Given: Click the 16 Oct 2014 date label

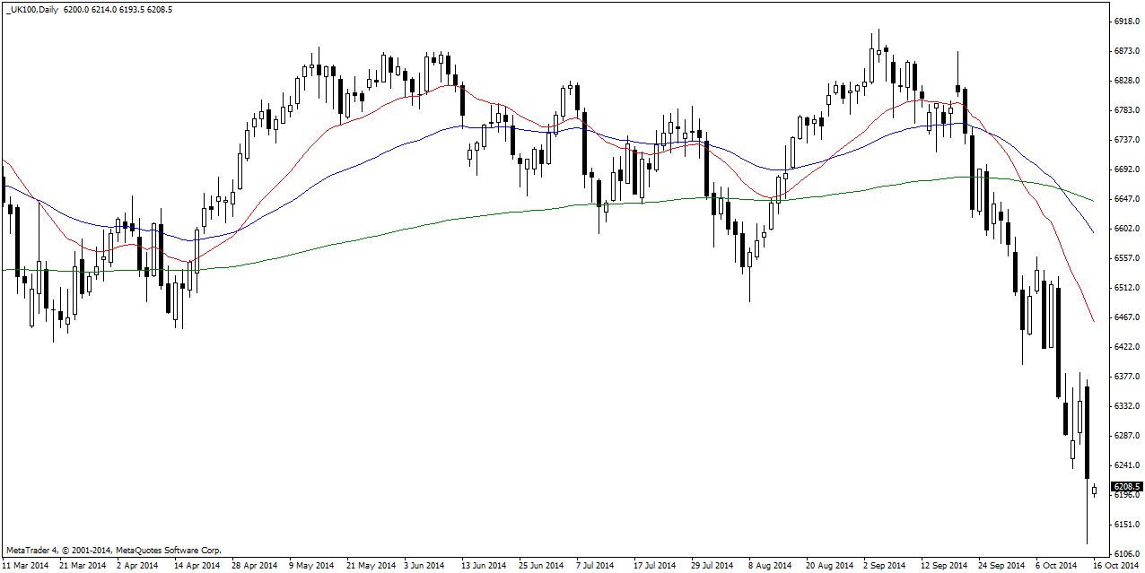Looking at the screenshot, I should (1118, 566).
